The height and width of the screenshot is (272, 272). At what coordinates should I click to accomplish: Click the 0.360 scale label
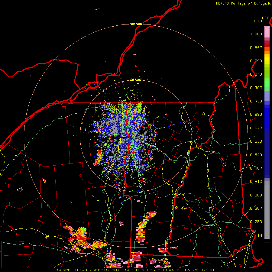coord(256,195)
